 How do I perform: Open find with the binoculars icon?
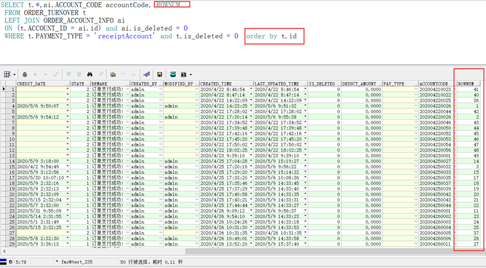(90, 74)
